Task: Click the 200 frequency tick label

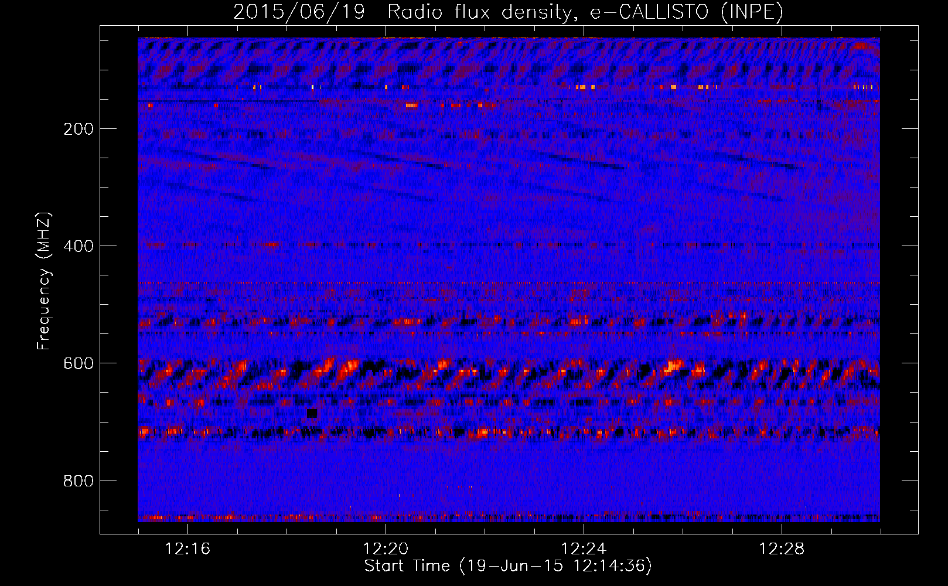Action: (x=78, y=129)
